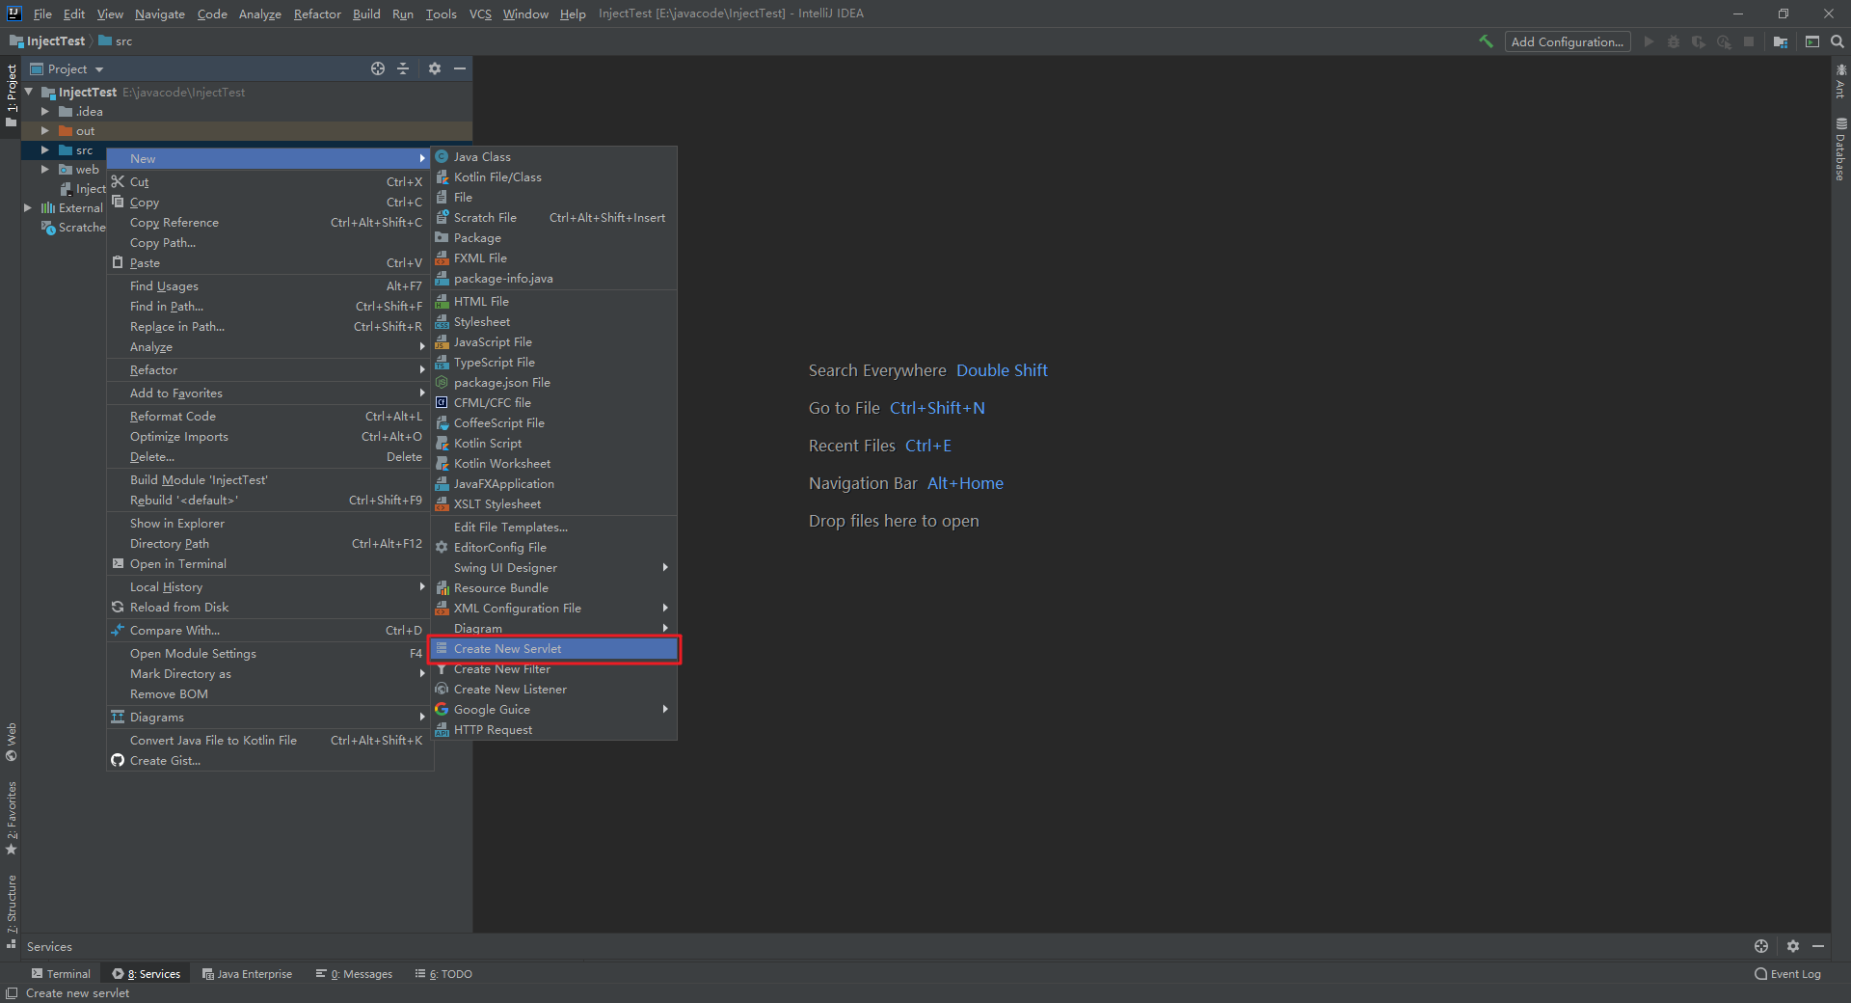Hide the Project panel with minus icon

[460, 68]
